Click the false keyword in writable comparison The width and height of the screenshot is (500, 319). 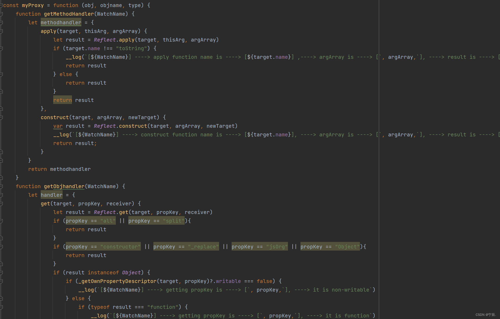coord(264,281)
